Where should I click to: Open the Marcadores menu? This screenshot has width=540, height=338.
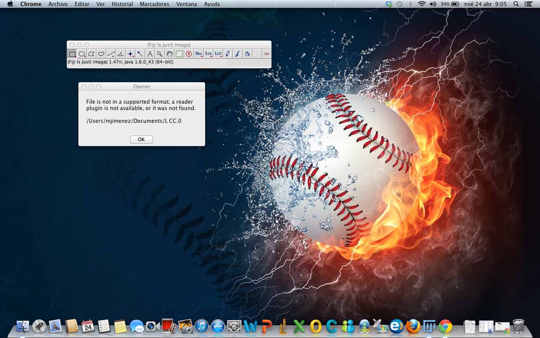(x=154, y=4)
